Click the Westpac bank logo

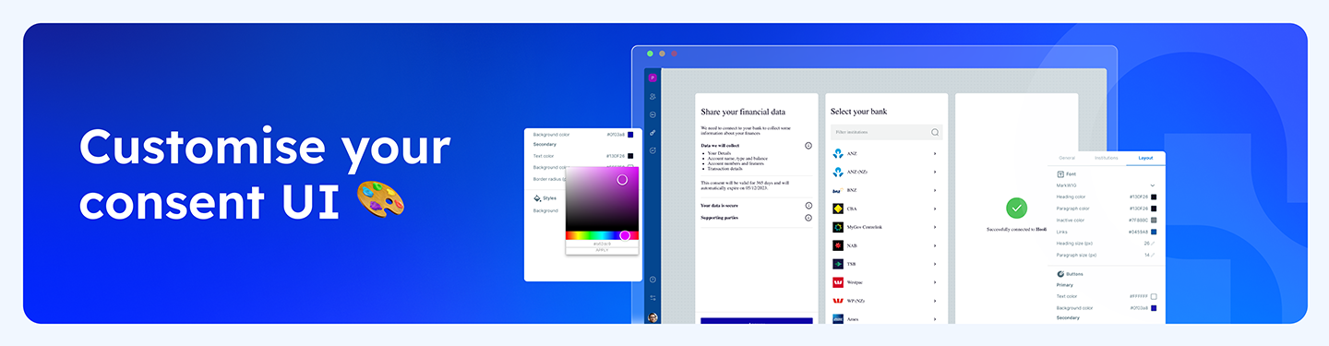(x=838, y=282)
